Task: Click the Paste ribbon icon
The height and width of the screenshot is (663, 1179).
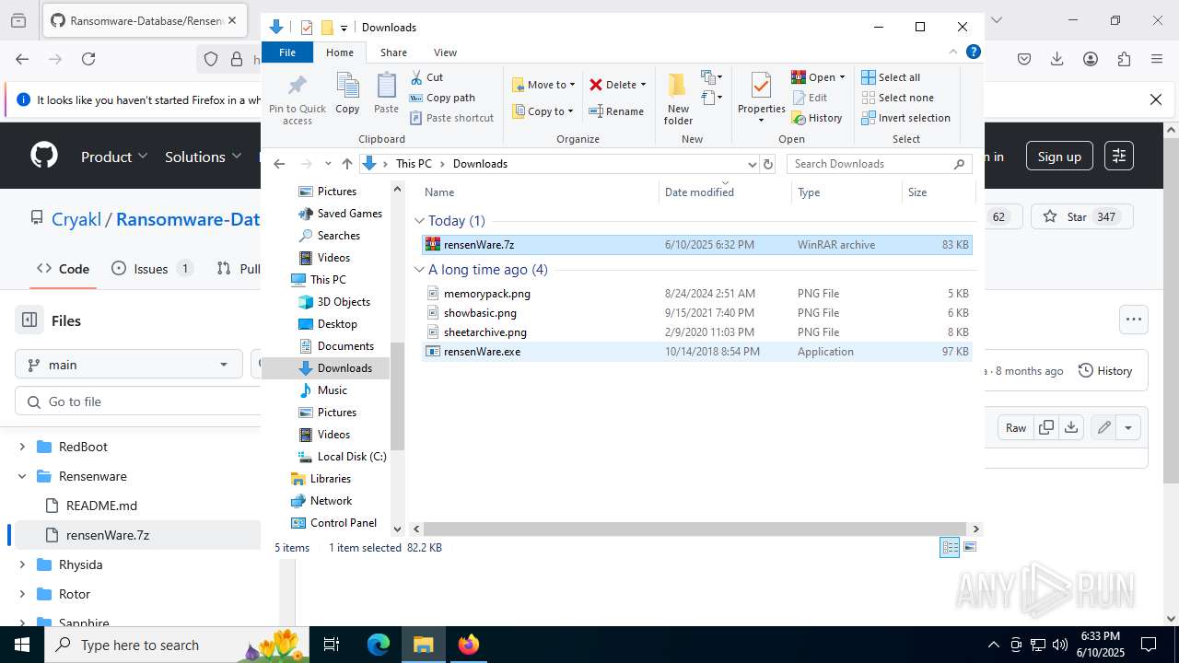Action: [386, 93]
